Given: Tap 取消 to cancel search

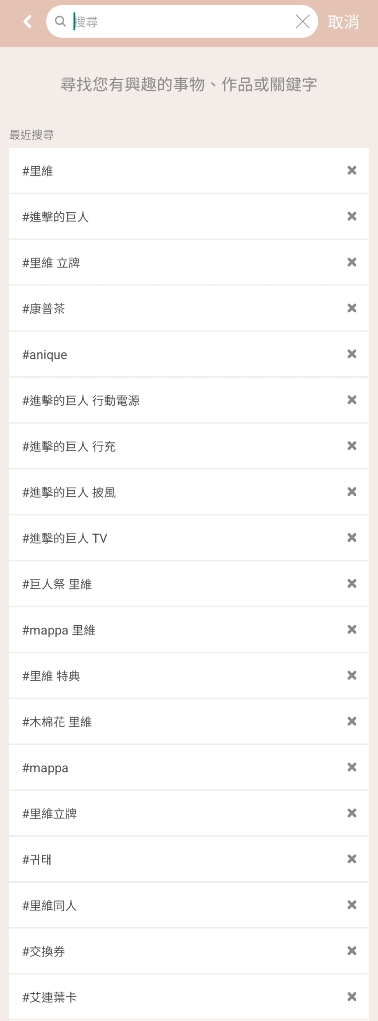Looking at the screenshot, I should pos(343,22).
